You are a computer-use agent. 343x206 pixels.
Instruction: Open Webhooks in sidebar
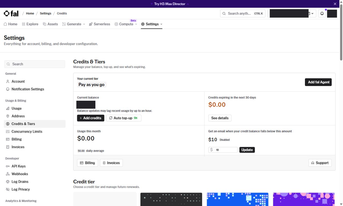point(35,174)
